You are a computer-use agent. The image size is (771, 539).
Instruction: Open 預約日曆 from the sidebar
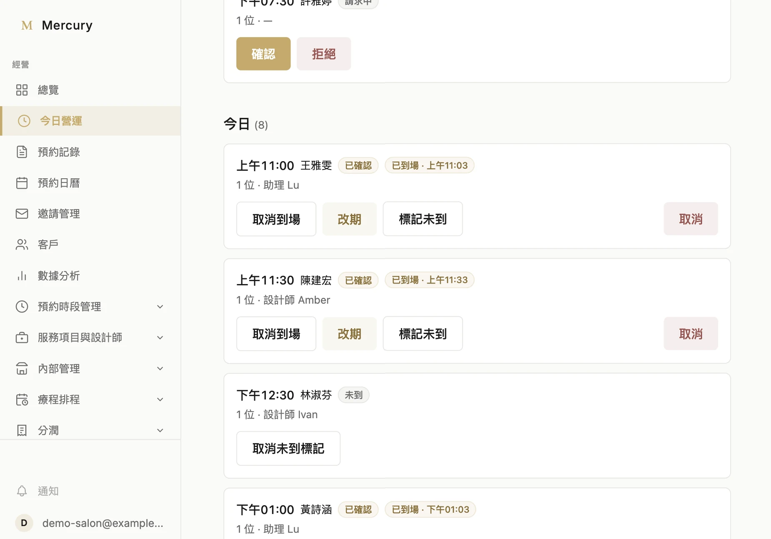[90, 183]
